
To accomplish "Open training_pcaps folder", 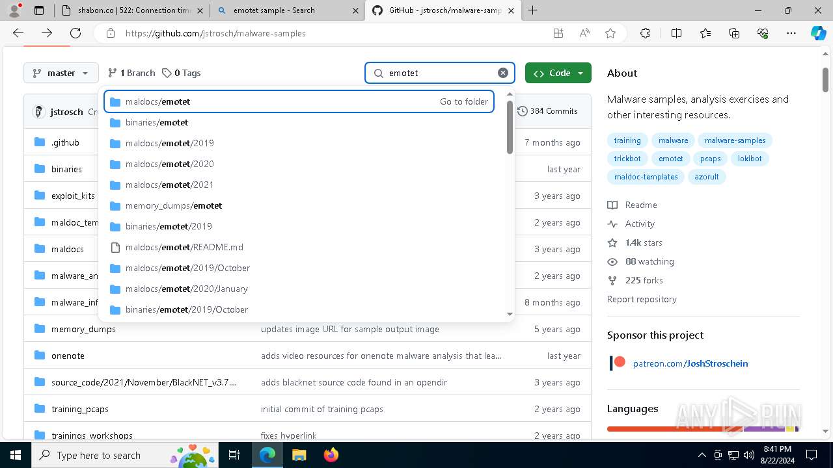I will tap(80, 409).
